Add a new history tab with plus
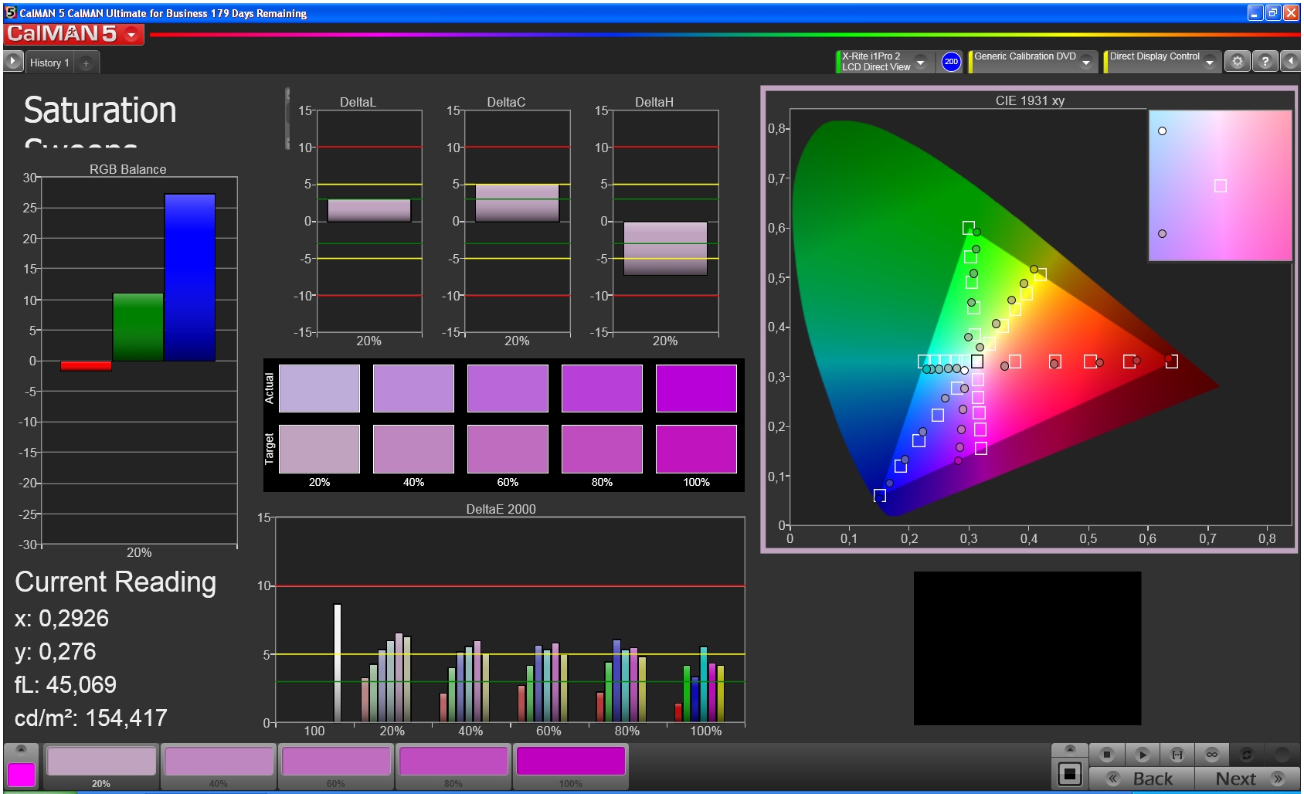 pos(86,63)
